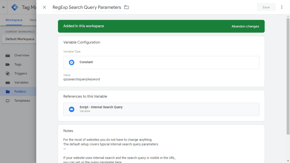Screen dimensions: 290x163
Task: Click the folder icon beside the variable name
Action: (x=127, y=7)
